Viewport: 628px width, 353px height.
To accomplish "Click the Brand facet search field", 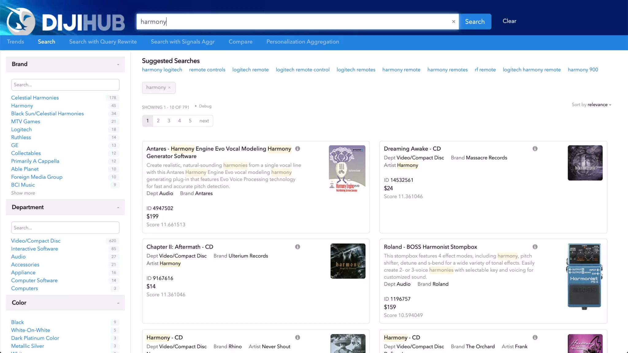I will [65, 85].
